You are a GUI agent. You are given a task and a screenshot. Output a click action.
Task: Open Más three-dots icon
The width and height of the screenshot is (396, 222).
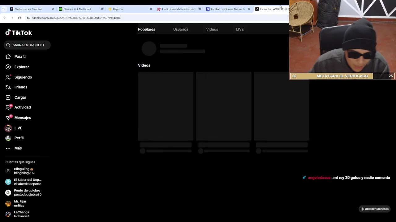pyautogui.click(x=8, y=148)
